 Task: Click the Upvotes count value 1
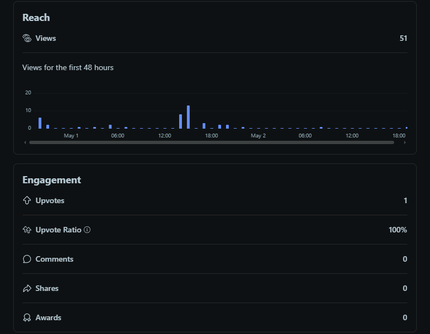pos(405,200)
